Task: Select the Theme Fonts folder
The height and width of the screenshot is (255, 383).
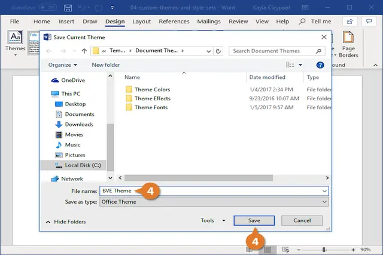Action: coord(147,107)
